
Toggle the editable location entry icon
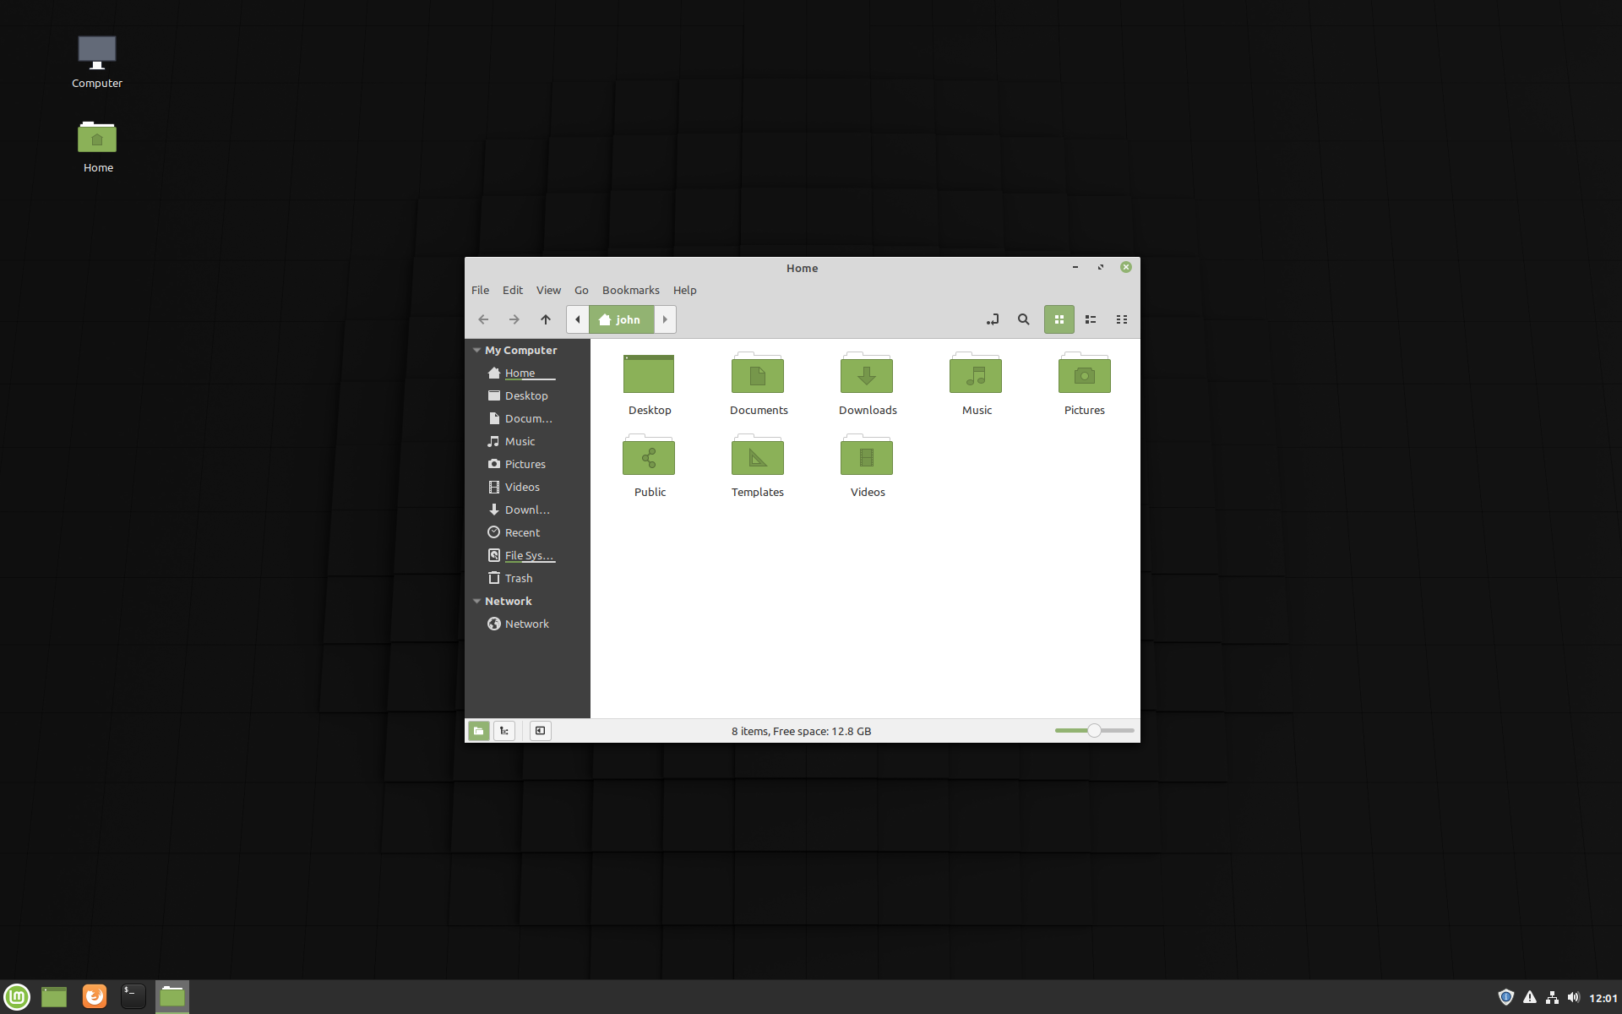[x=992, y=319]
